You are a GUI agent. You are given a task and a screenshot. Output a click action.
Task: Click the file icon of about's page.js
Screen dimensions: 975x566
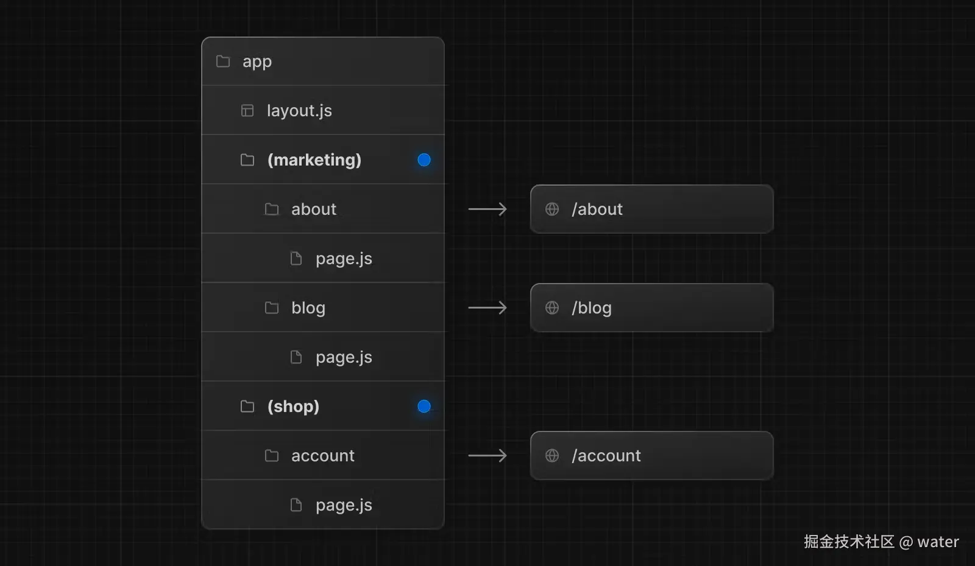pyautogui.click(x=296, y=259)
